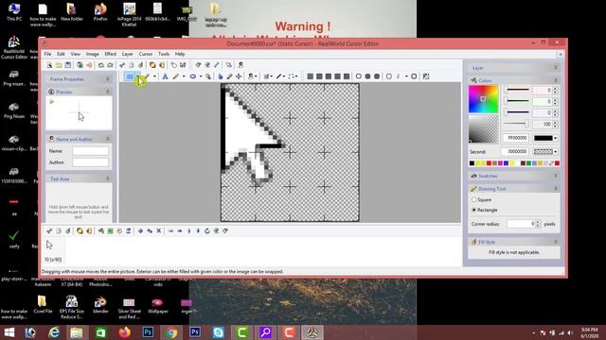
Task: Open ellipse tool dropdown arrow
Action: [x=200, y=76]
